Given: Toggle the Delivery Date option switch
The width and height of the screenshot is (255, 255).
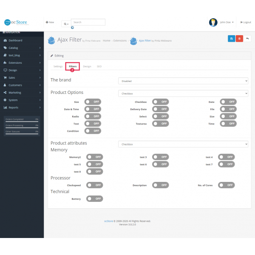Looking at the screenshot, I should tap(161, 109).
